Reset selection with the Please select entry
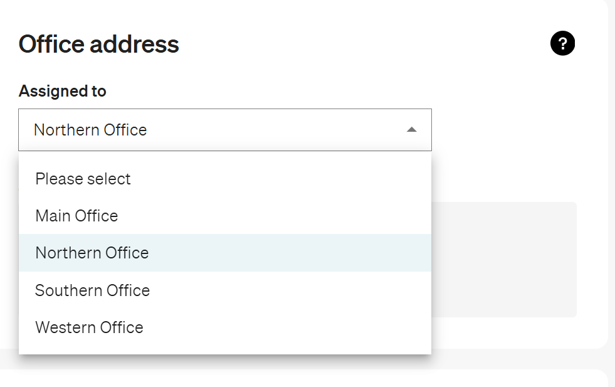 (224, 179)
